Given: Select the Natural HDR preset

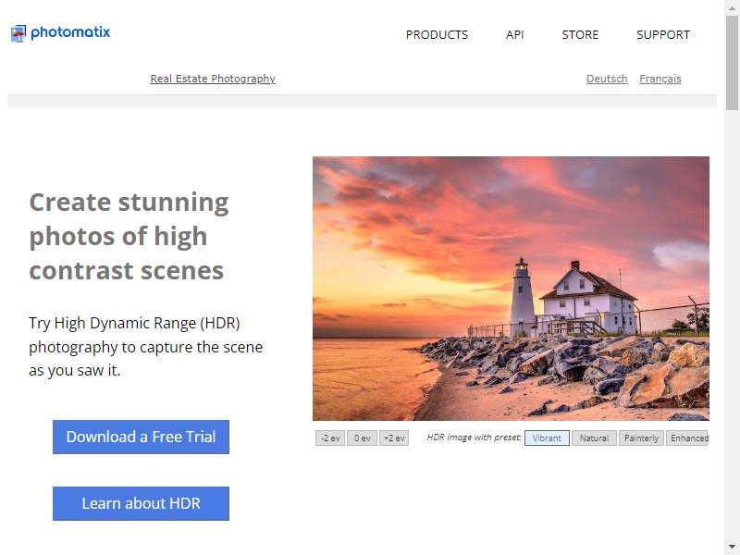Looking at the screenshot, I should coord(594,438).
